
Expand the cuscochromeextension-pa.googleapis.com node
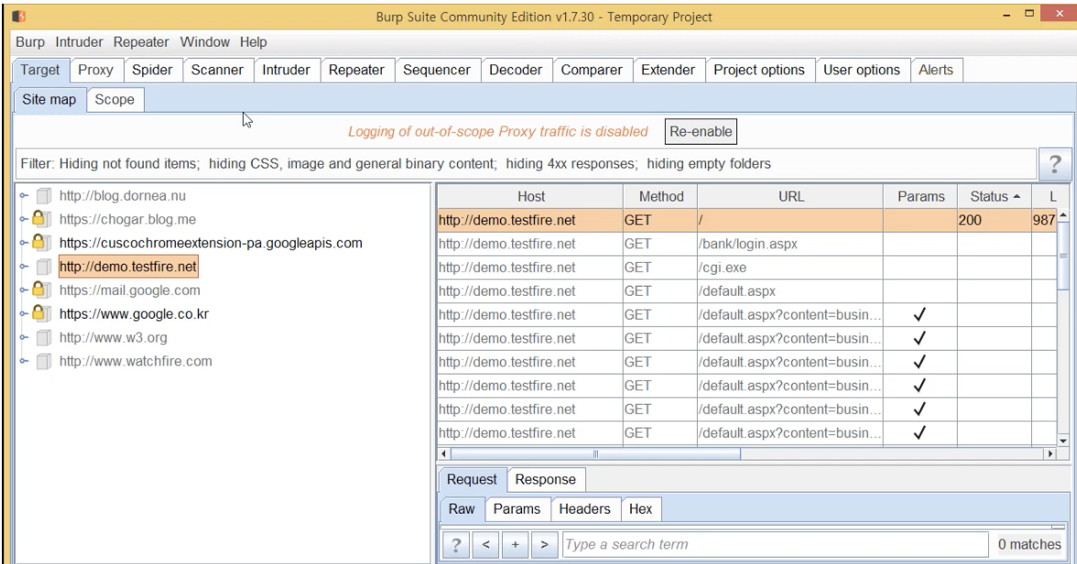[24, 244]
